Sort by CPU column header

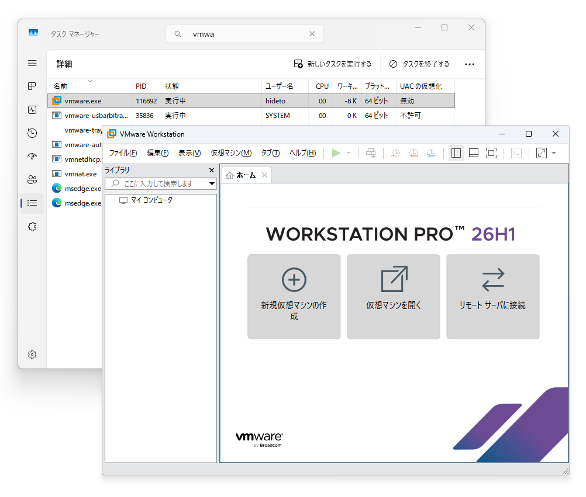[320, 86]
